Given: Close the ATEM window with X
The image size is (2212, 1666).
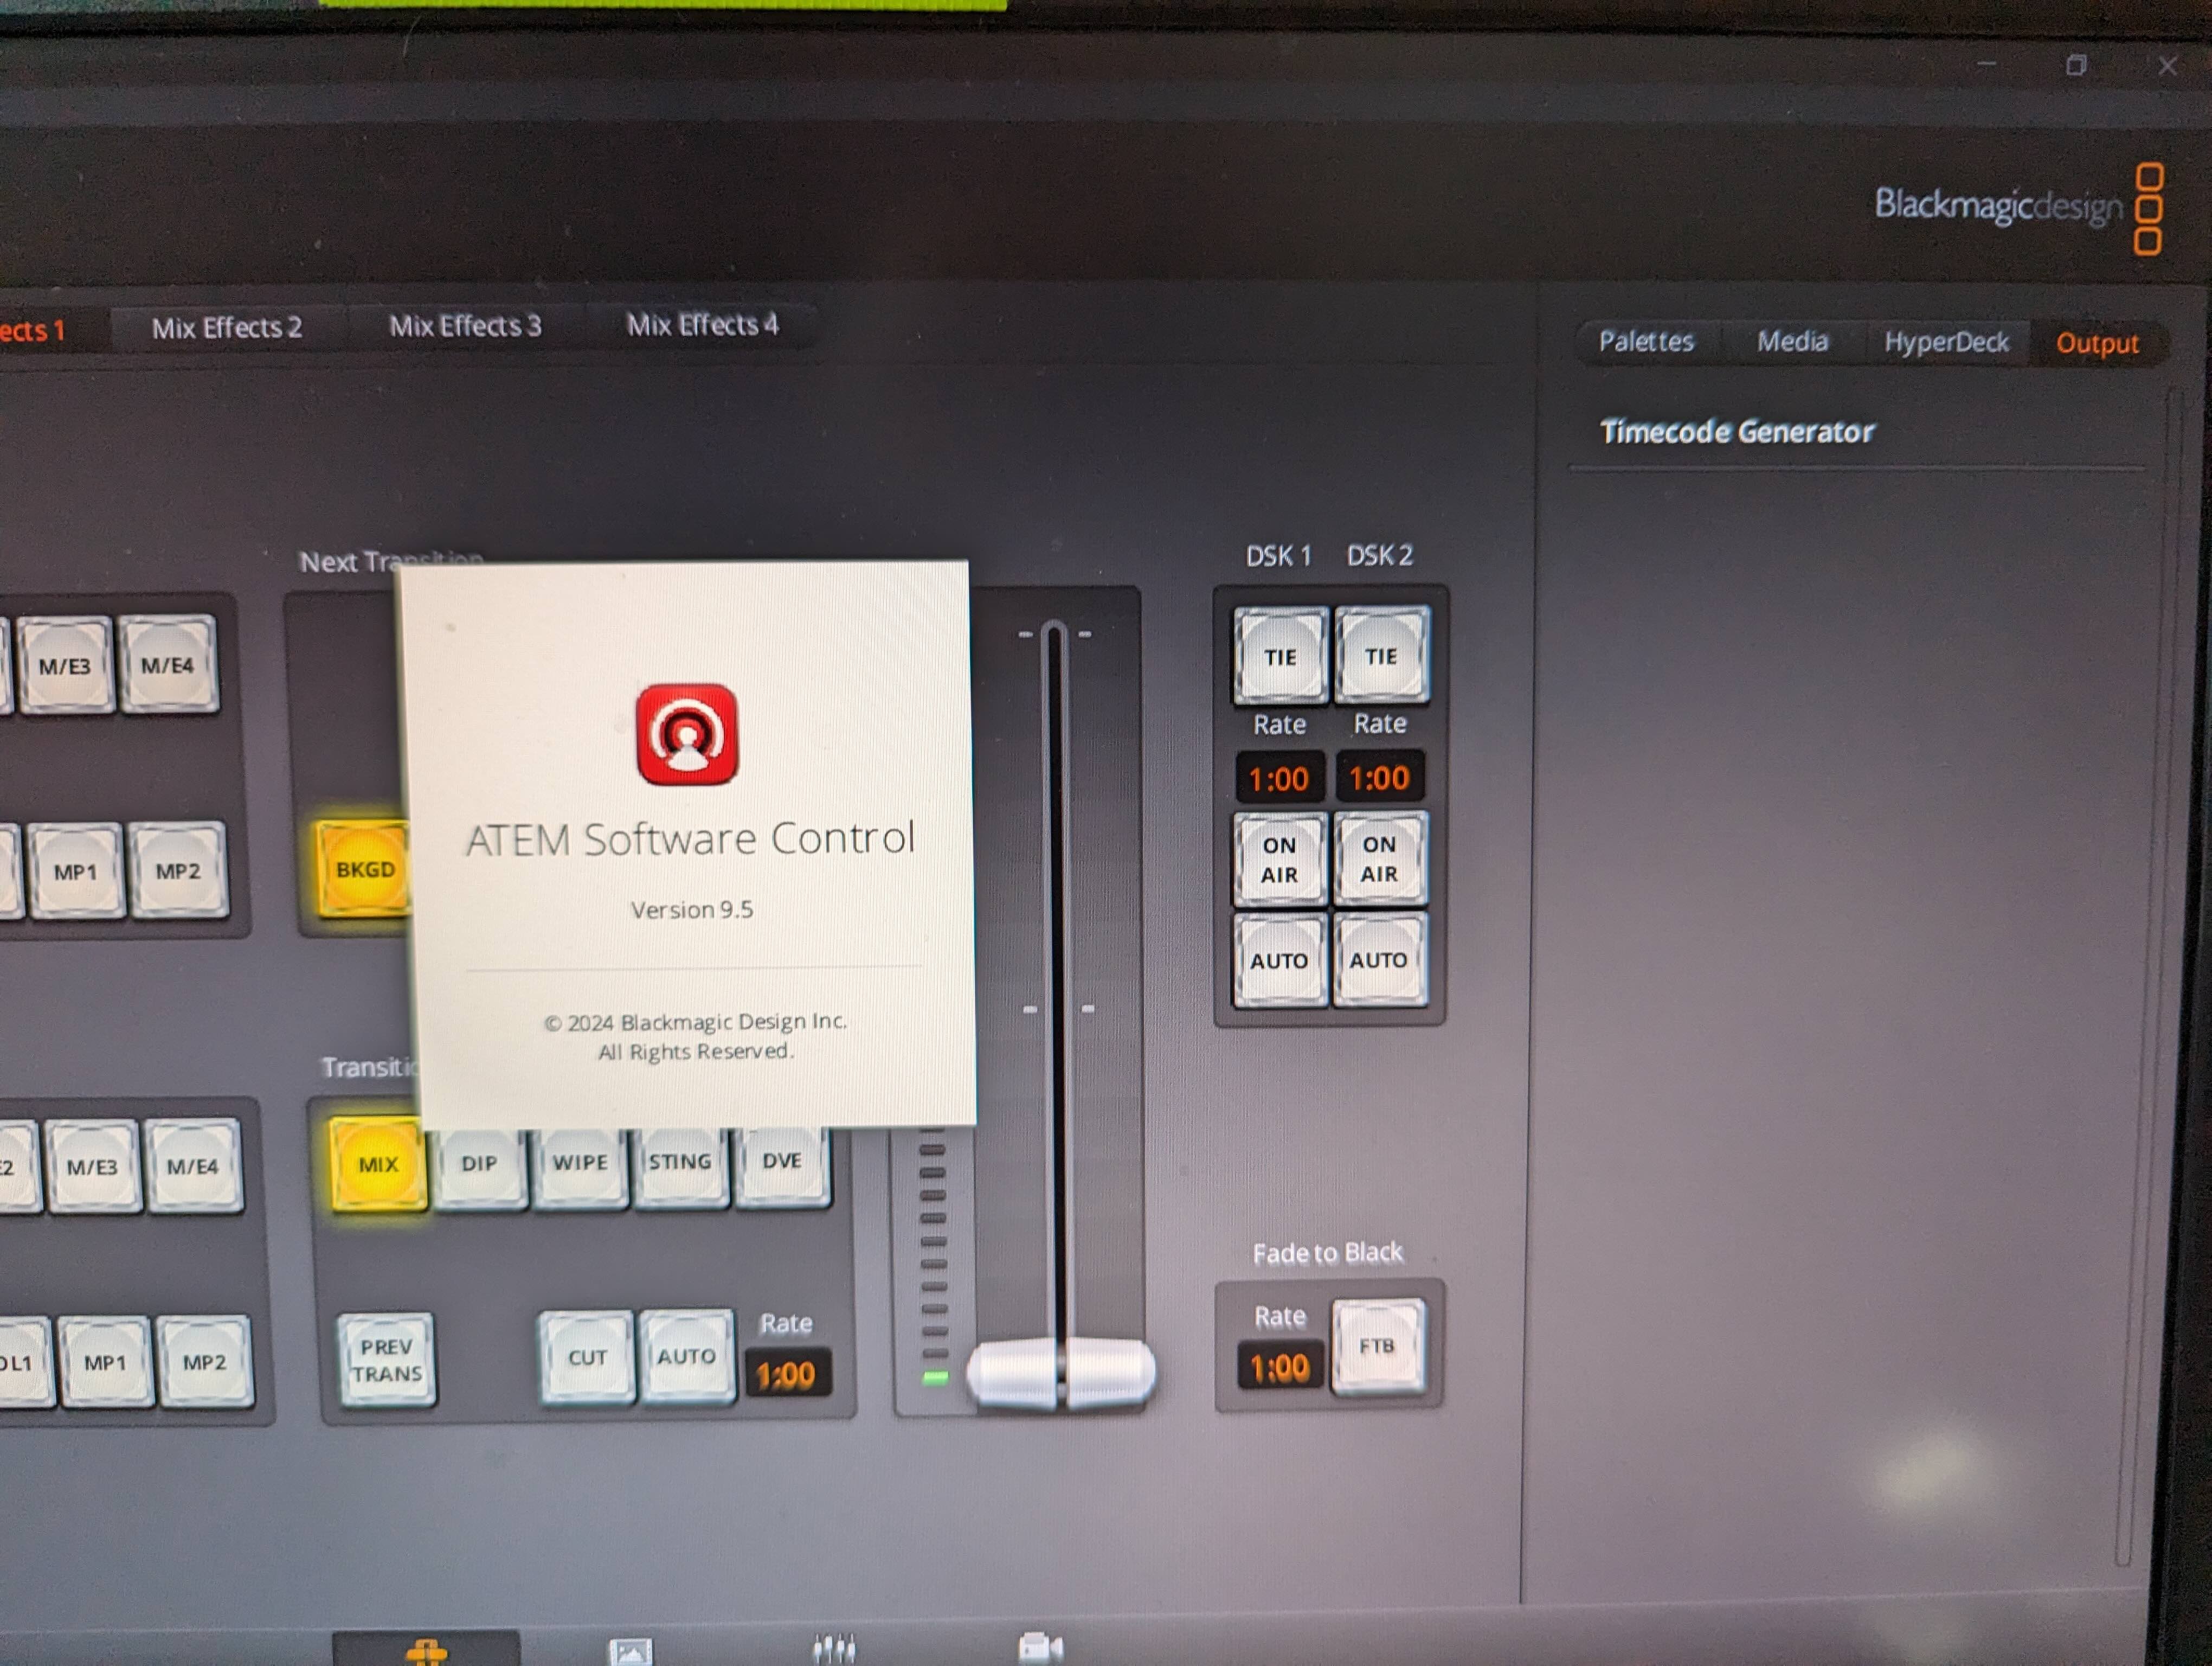Looking at the screenshot, I should coord(2167,66).
